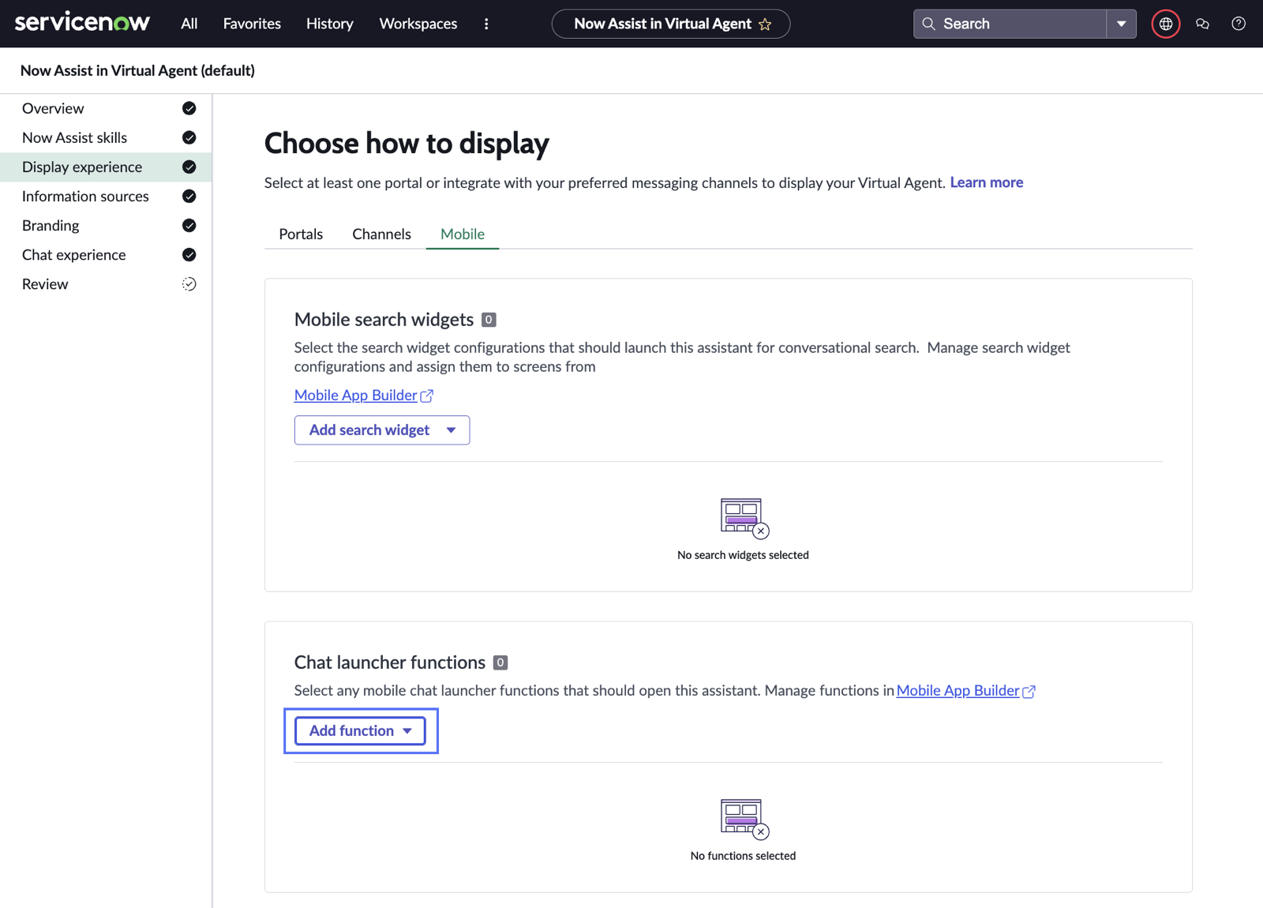Expand the search scope dropdown arrow

(x=1121, y=24)
